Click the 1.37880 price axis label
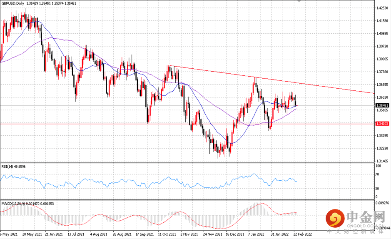Screen dimensions: 391x239 tap(382, 72)
